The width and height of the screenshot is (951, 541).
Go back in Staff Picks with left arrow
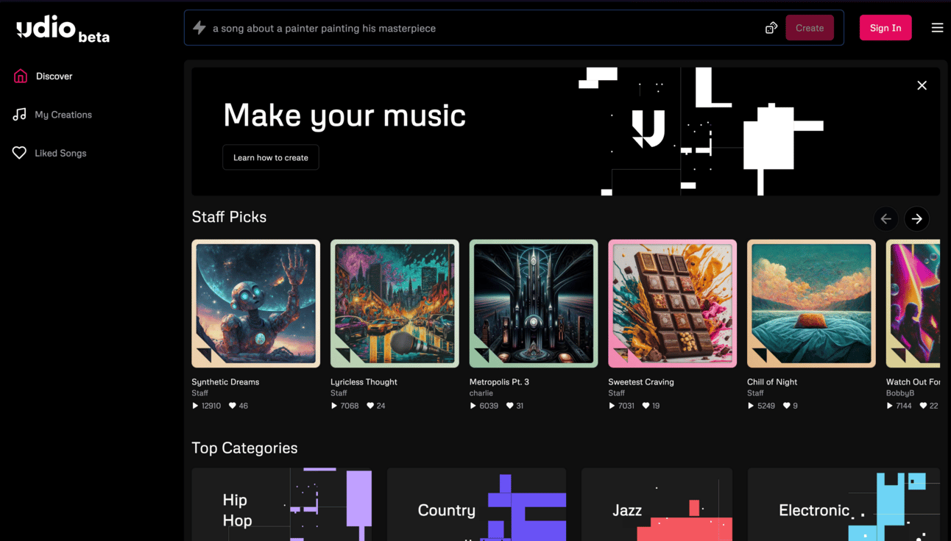(886, 219)
